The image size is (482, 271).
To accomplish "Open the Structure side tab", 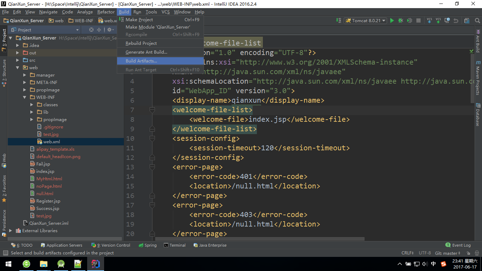I will [4, 73].
